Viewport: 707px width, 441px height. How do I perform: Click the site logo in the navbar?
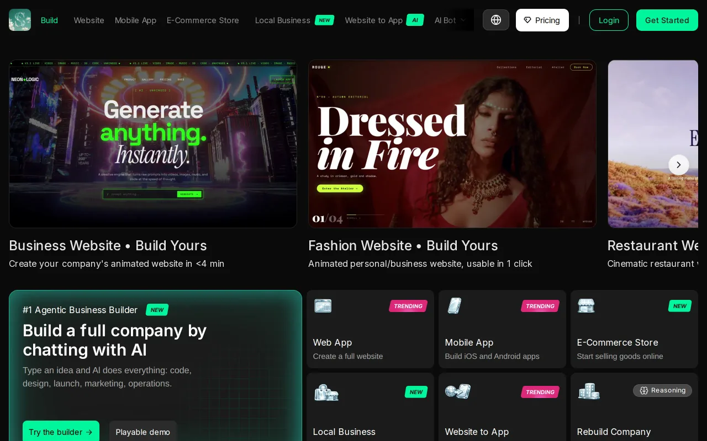[x=20, y=20]
